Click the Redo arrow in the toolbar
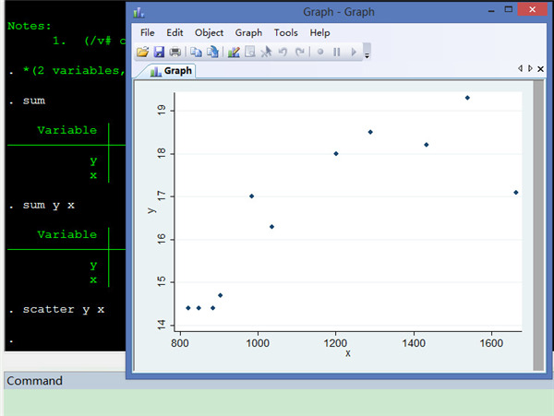The image size is (554, 416). [x=300, y=52]
